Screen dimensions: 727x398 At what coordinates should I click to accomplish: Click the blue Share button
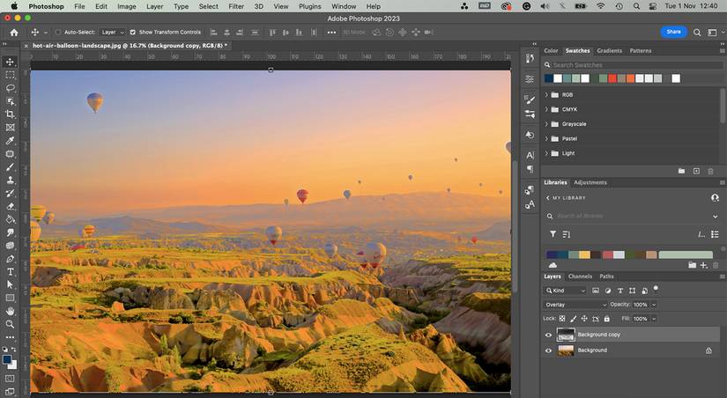pos(673,32)
